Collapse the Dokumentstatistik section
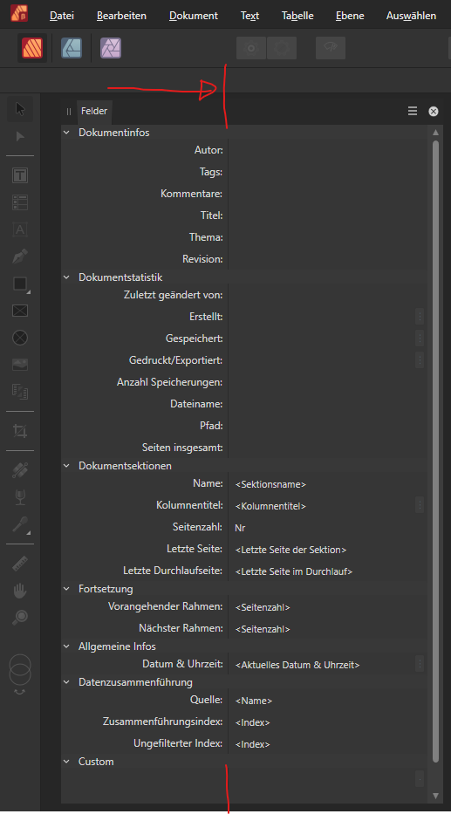 (66, 277)
